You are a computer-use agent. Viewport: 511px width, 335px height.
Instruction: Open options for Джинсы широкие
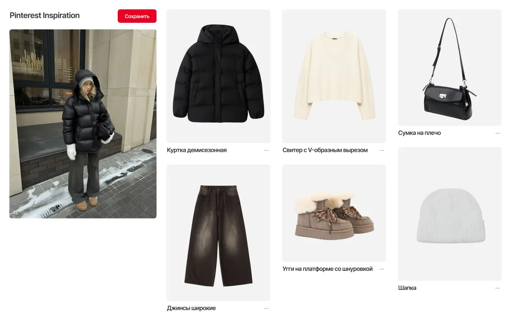point(266,308)
